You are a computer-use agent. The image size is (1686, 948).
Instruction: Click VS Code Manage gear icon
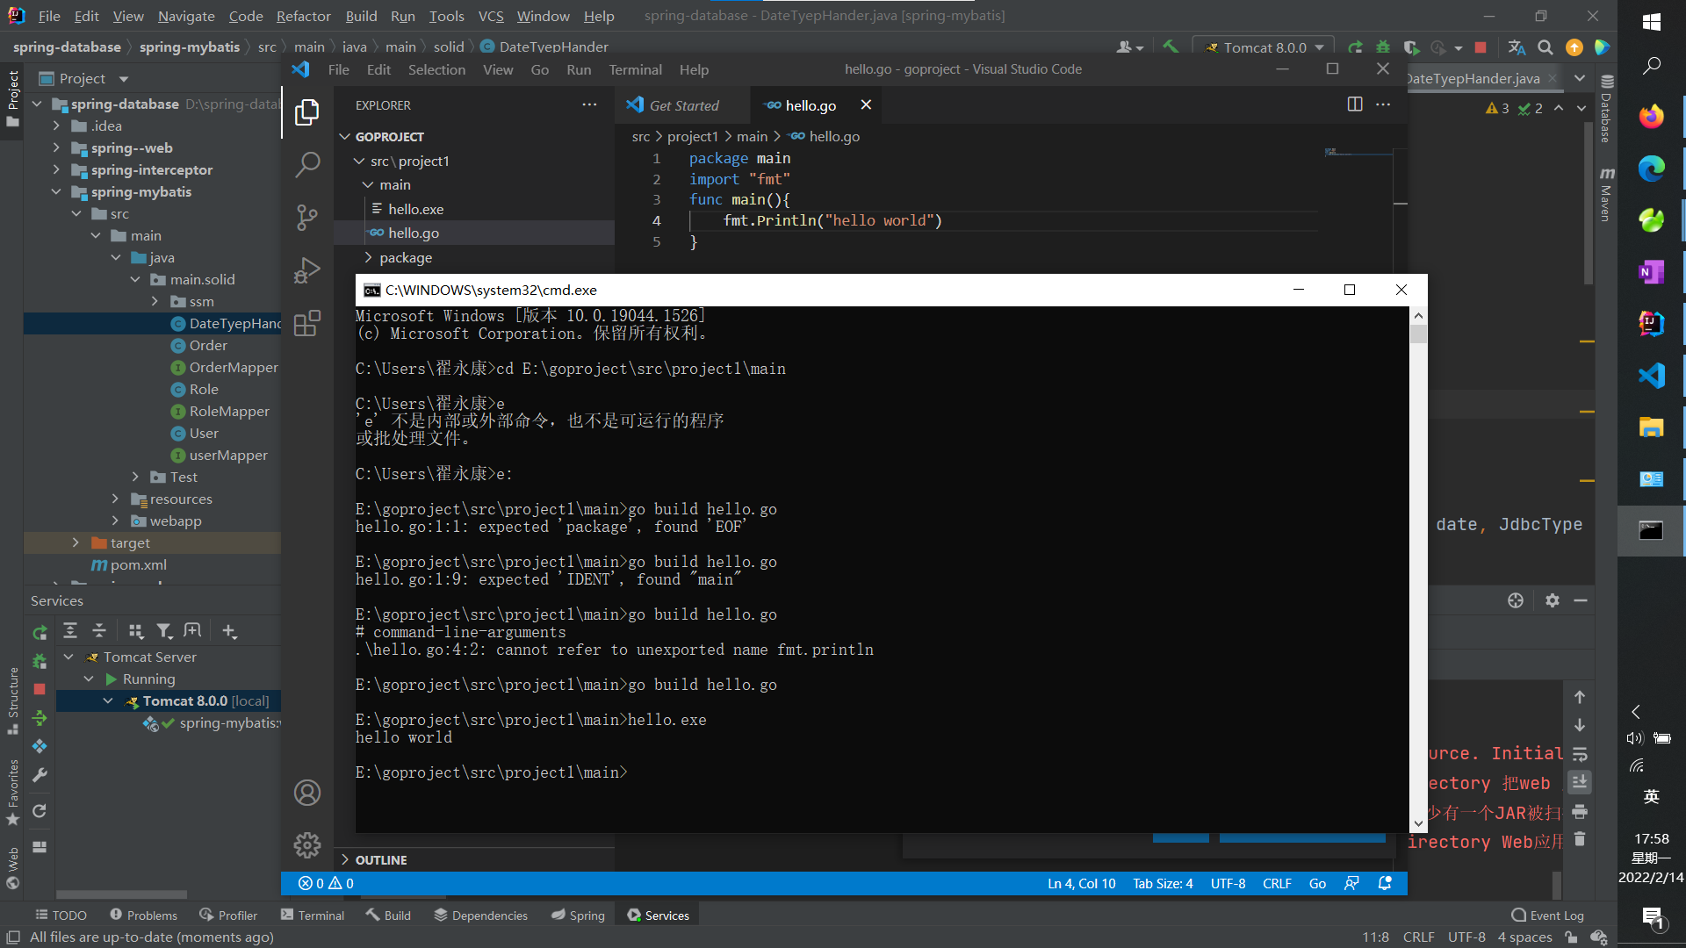(307, 844)
